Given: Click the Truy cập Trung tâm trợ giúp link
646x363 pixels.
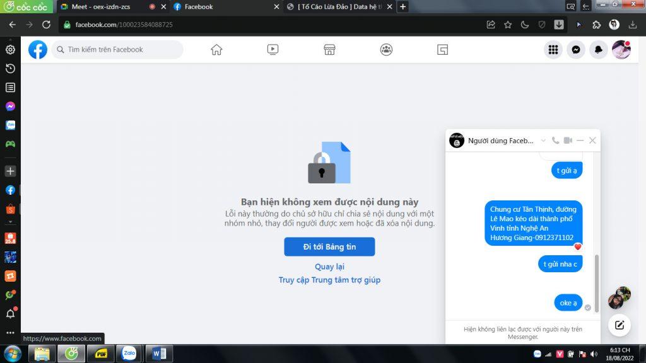Looking at the screenshot, I should click(x=329, y=280).
